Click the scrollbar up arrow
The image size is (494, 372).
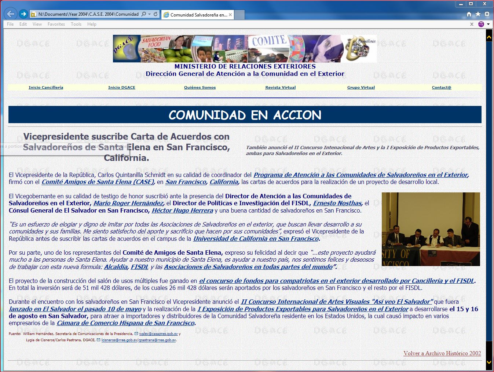coord(489,37)
